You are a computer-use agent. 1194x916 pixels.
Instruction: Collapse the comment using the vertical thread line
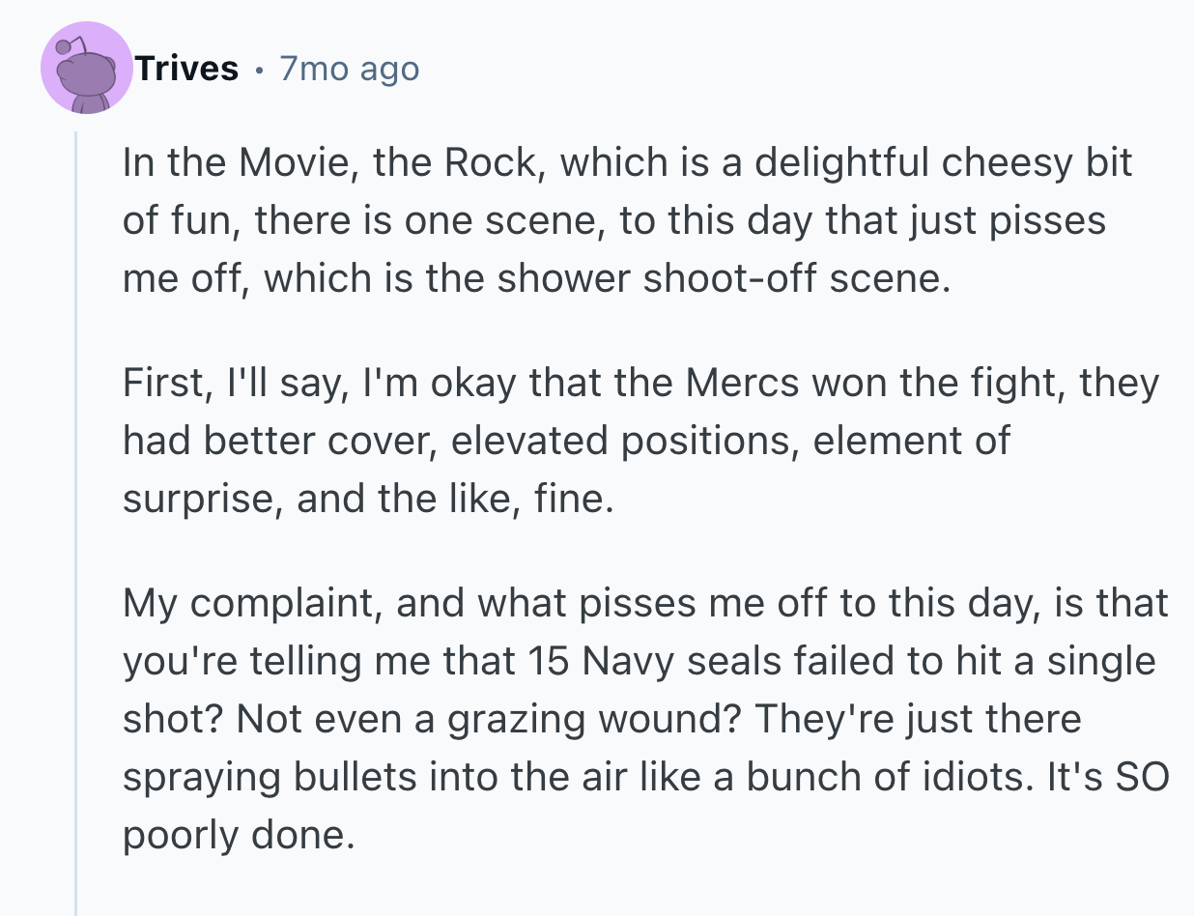click(75, 522)
